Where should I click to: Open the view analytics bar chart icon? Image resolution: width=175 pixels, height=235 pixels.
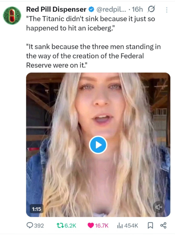point(120,225)
